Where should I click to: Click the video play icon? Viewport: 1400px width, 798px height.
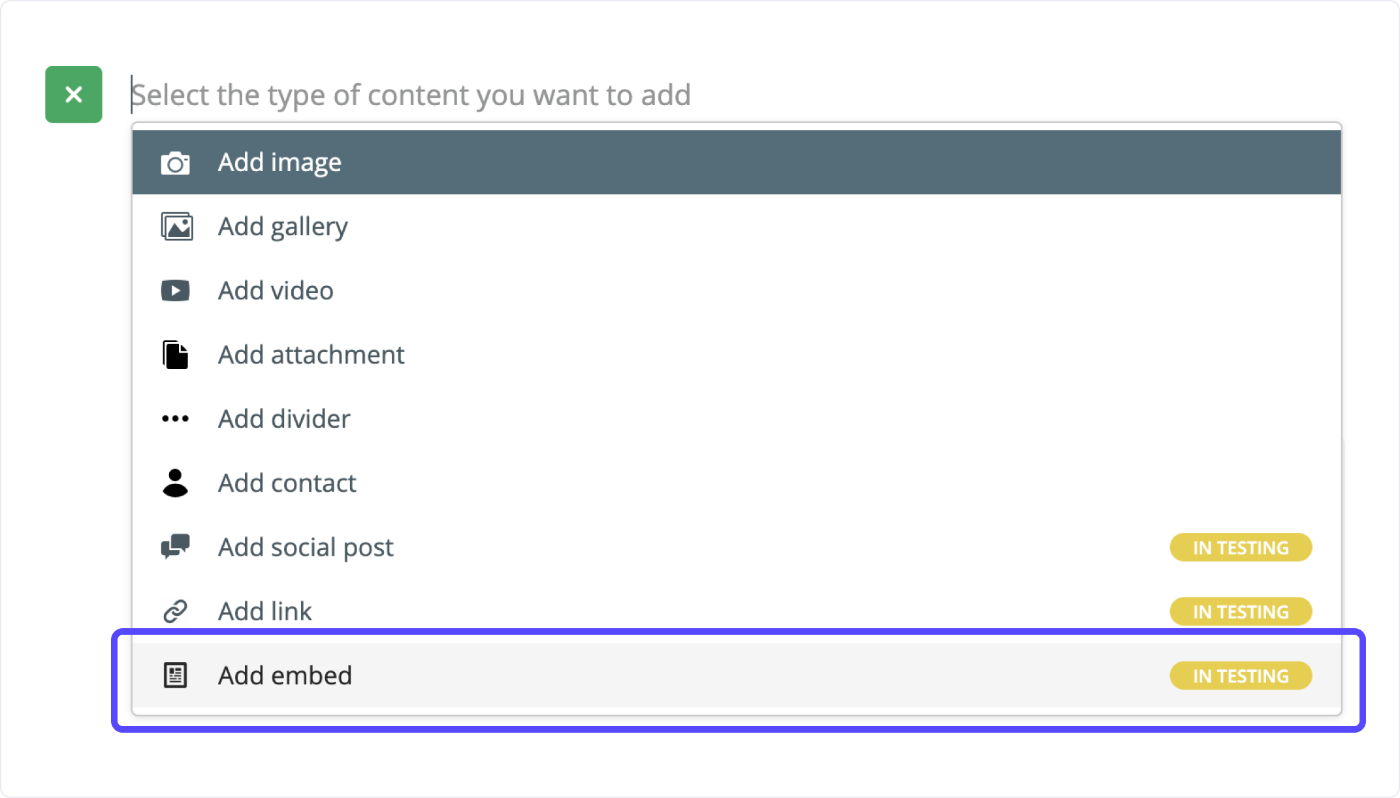(175, 291)
